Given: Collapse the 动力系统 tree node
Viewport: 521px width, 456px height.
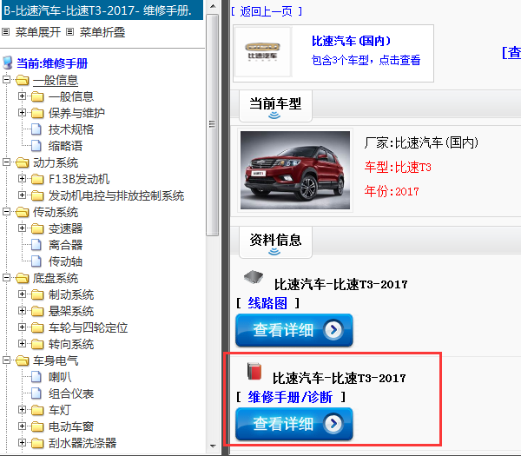Looking at the screenshot, I should (x=6, y=162).
